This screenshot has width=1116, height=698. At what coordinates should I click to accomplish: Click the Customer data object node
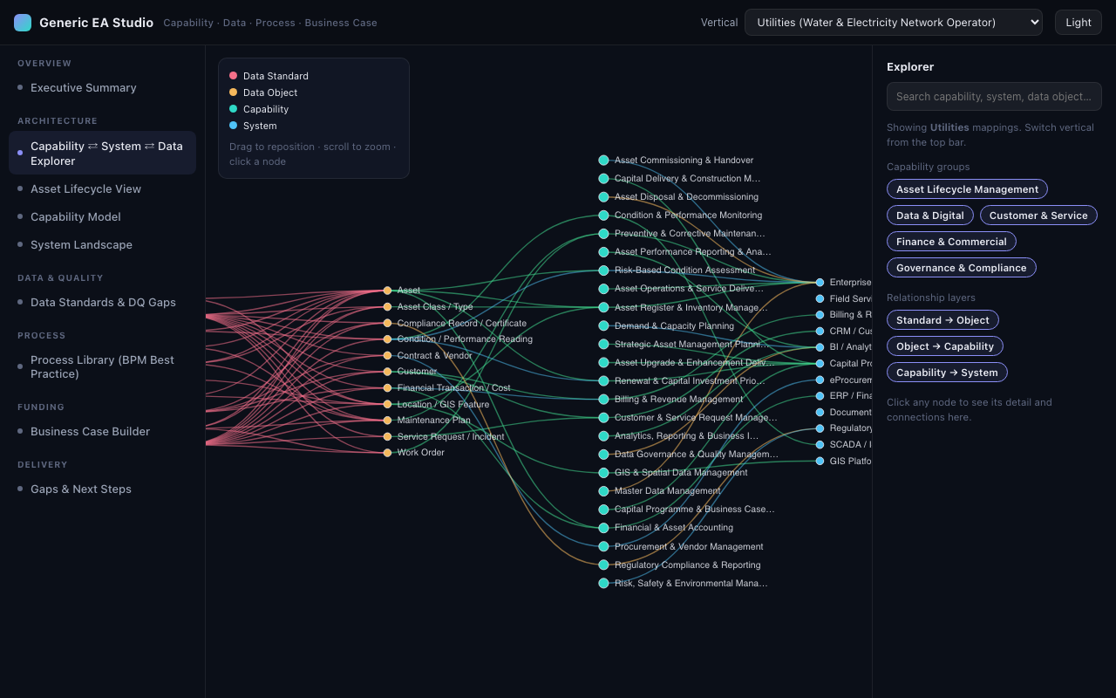(x=387, y=372)
